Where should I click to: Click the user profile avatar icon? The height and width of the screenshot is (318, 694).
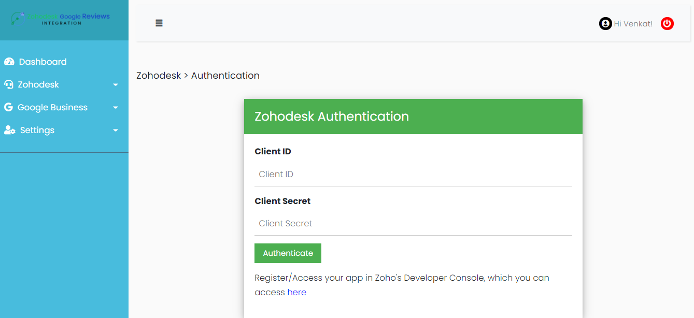click(x=605, y=23)
